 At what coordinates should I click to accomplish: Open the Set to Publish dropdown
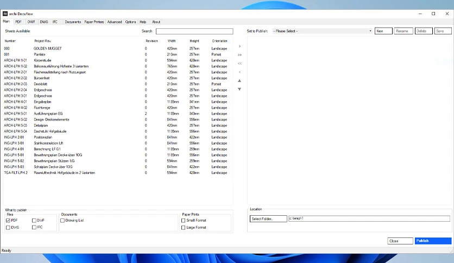(x=322, y=31)
